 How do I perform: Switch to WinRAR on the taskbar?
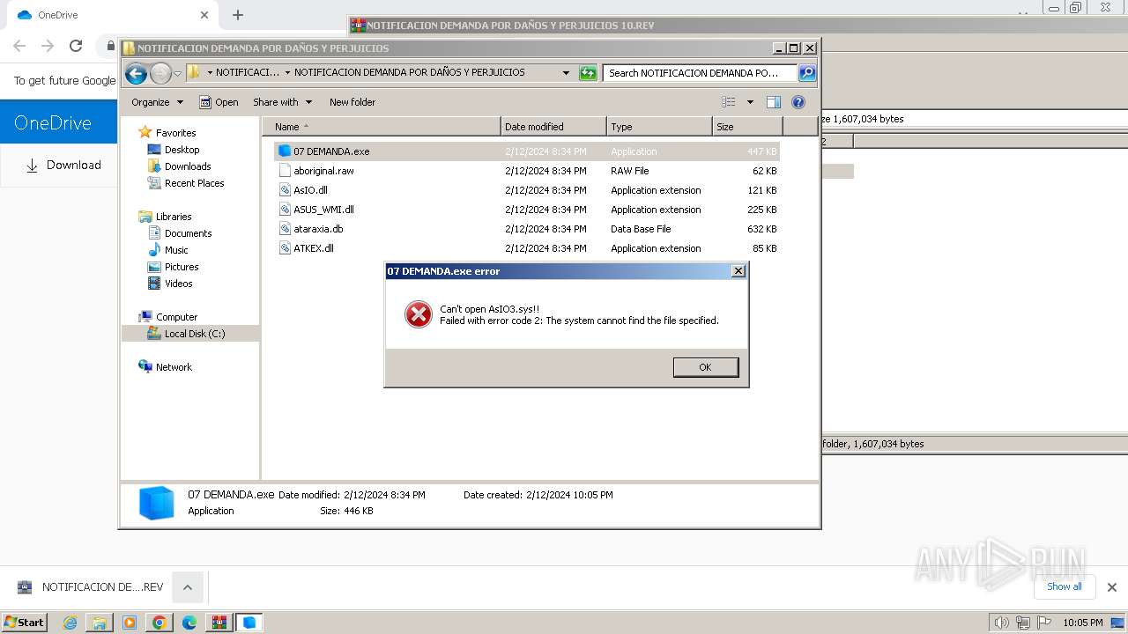coord(219,623)
